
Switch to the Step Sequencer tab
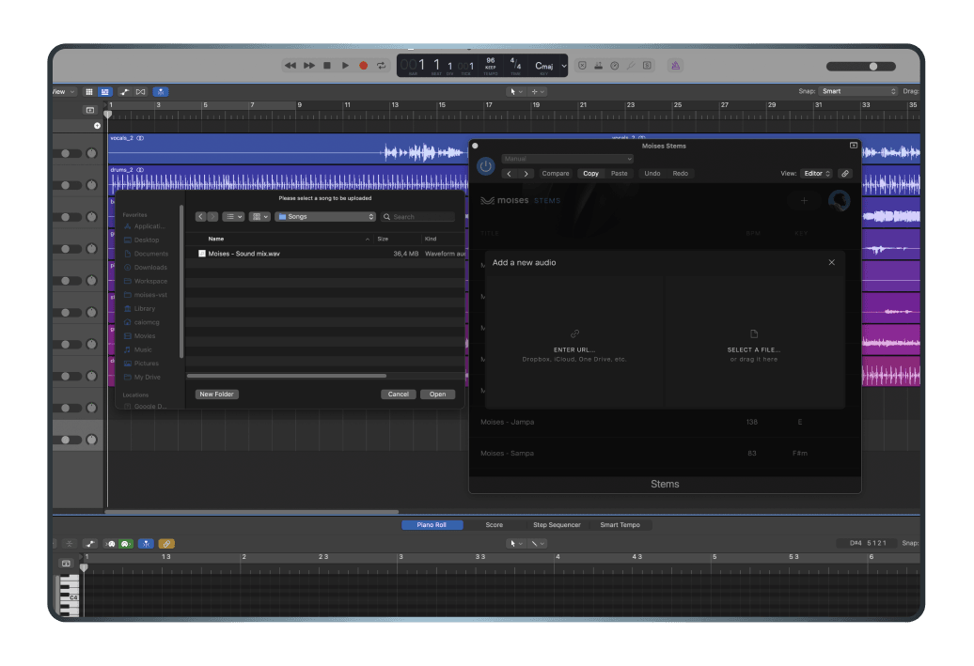557,525
